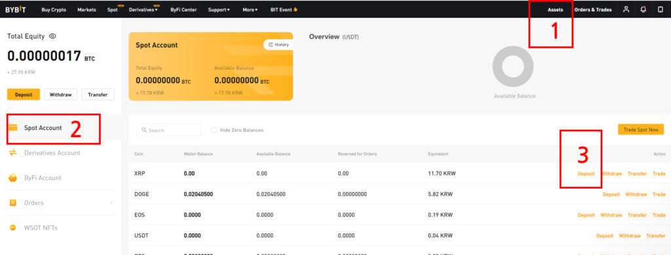Screen dimensions: 671x255
Task: Click the ByFi Account icon in sidebar
Action: click(x=13, y=178)
